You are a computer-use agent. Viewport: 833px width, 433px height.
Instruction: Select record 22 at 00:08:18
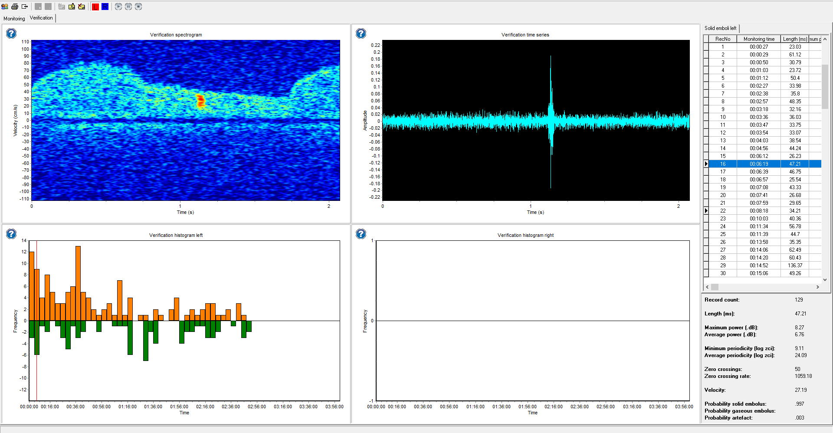758,211
